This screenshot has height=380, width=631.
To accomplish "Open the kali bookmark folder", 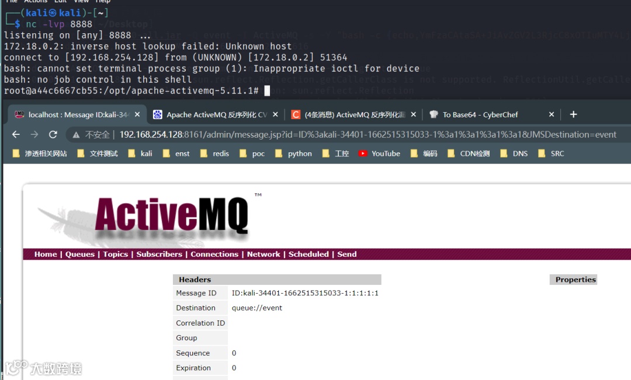I will (140, 154).
